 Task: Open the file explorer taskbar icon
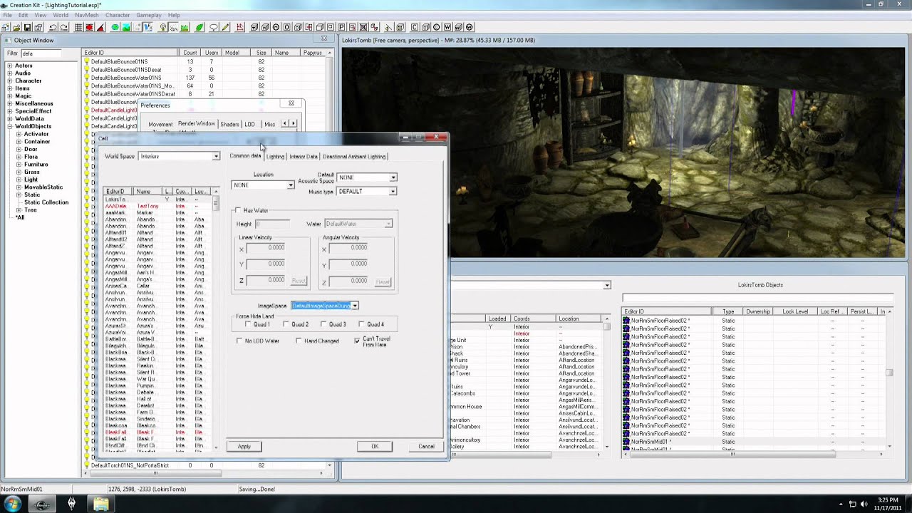click(100, 504)
